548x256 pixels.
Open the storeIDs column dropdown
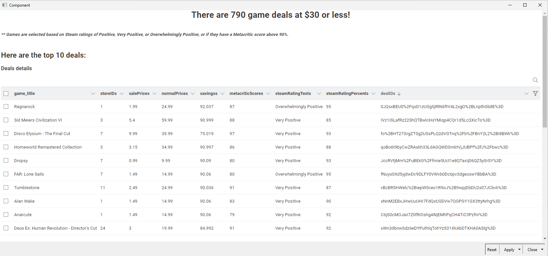(x=122, y=94)
